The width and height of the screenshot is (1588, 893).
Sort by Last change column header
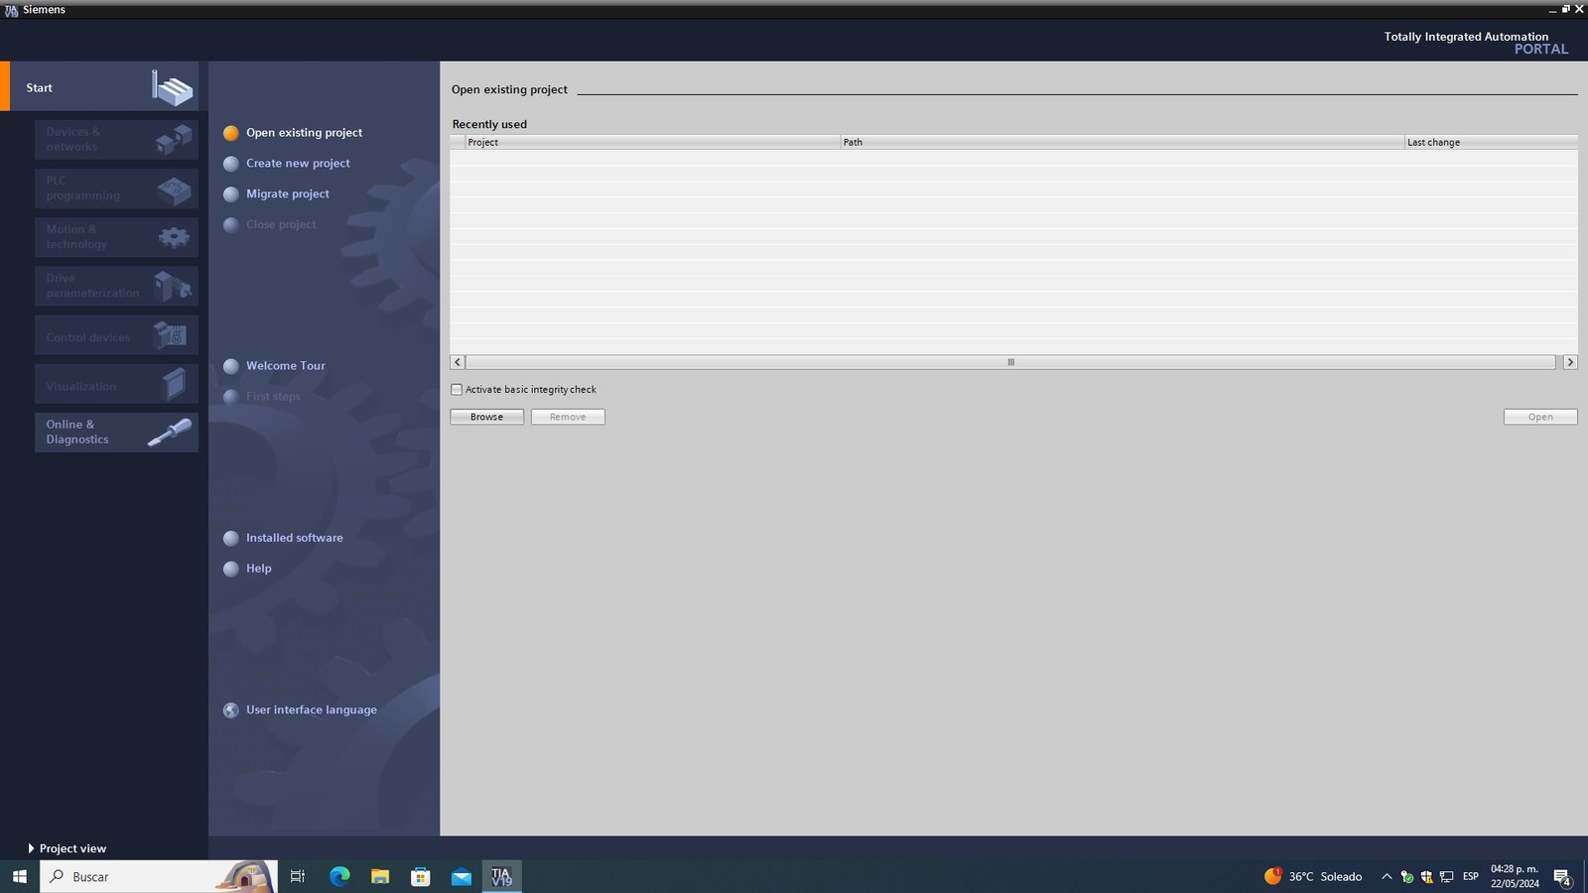pyautogui.click(x=1491, y=142)
